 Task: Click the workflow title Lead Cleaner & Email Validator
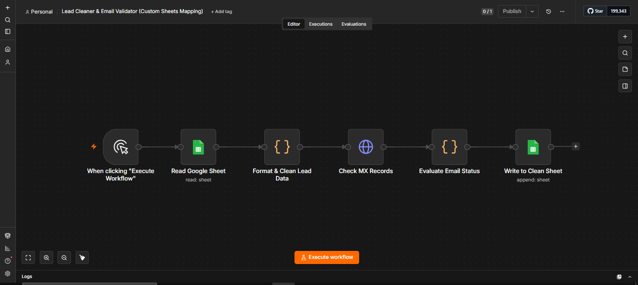(132, 11)
